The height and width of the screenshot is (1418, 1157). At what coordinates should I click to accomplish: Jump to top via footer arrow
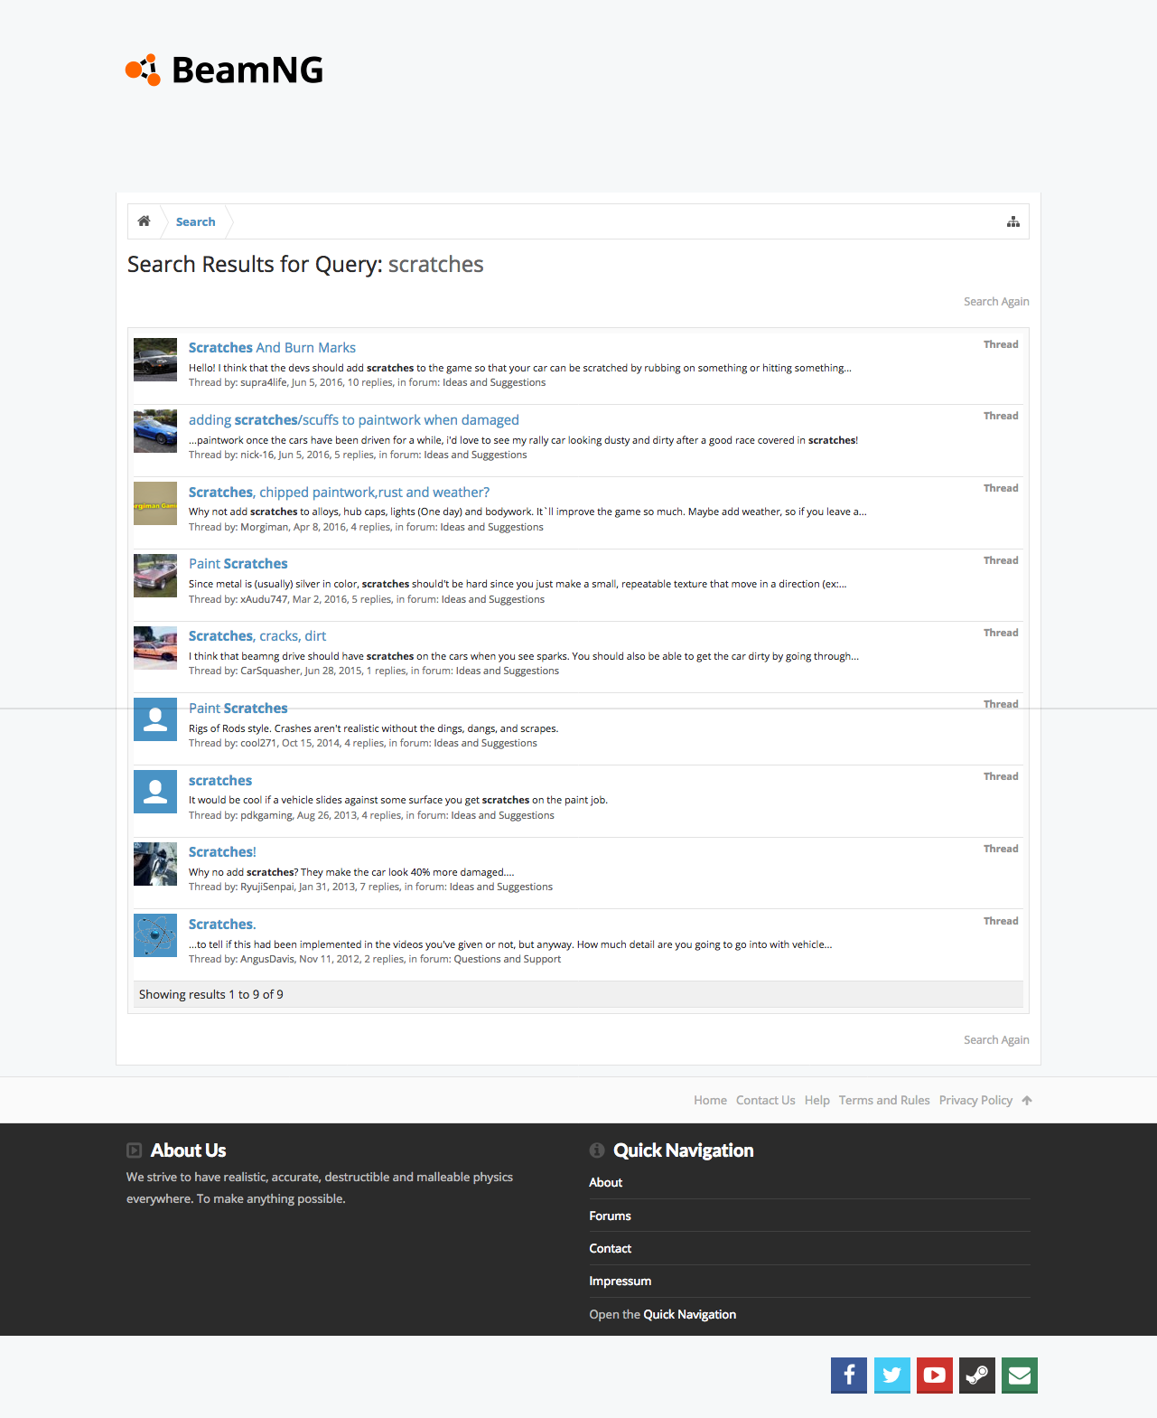1027,1100
